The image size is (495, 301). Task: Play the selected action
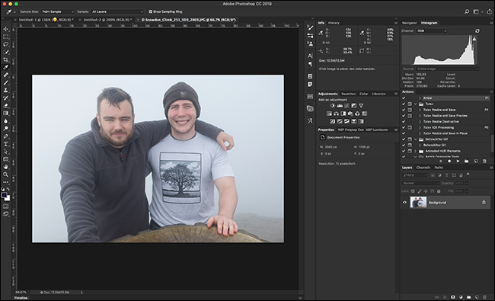coord(458,161)
